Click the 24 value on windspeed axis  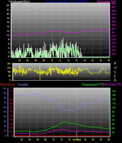point(8,5)
